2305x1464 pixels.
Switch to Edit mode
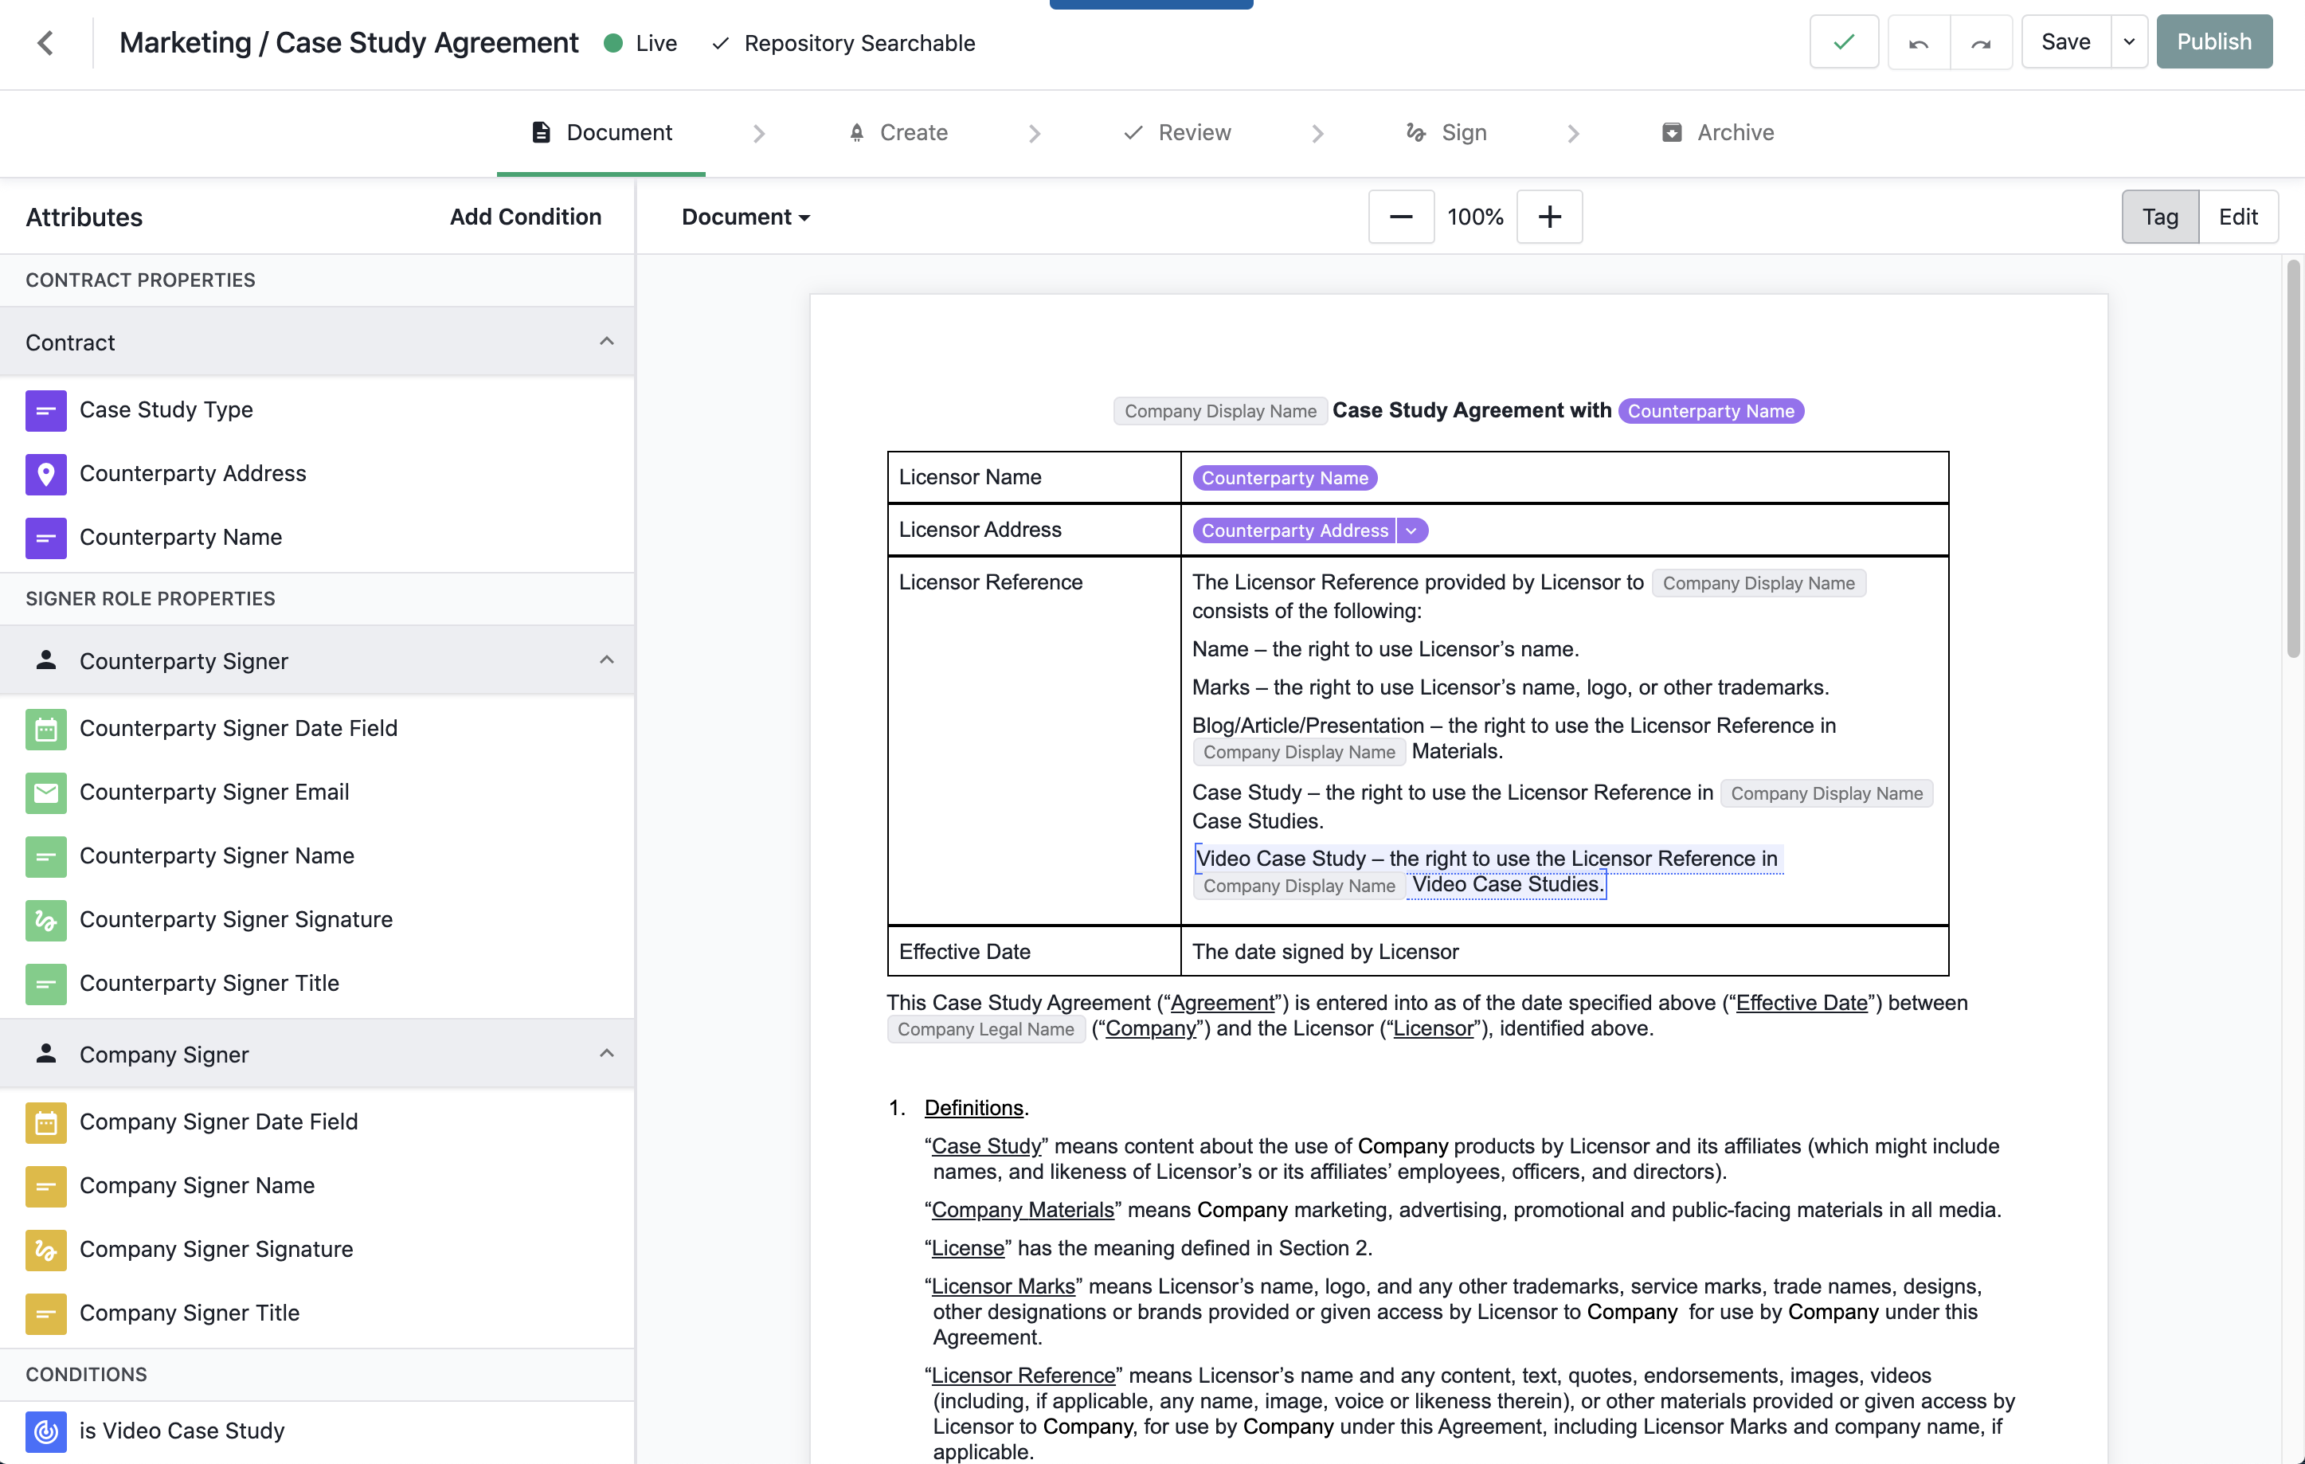click(x=2238, y=217)
